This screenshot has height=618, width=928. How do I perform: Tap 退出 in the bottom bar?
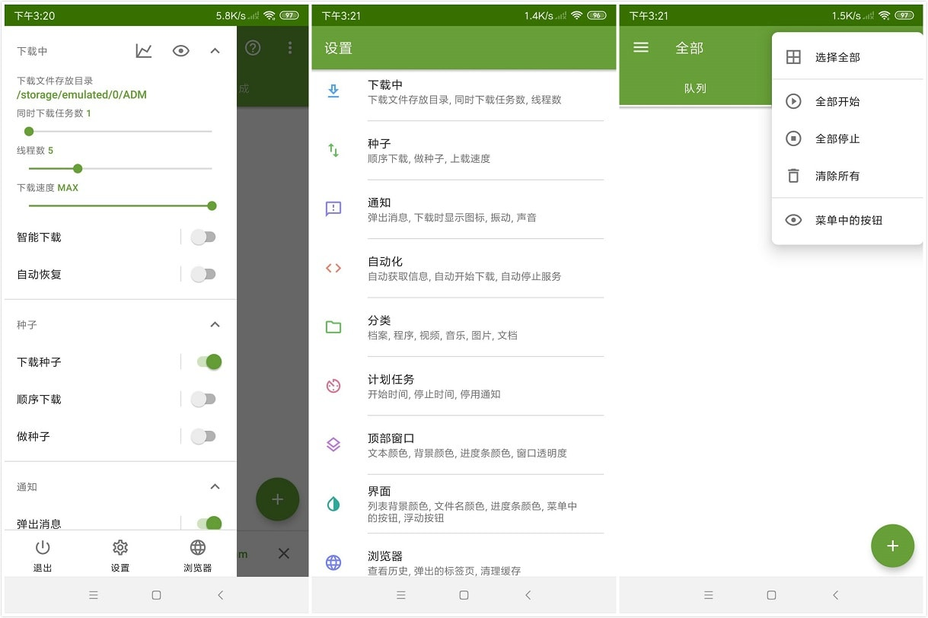[x=43, y=554]
